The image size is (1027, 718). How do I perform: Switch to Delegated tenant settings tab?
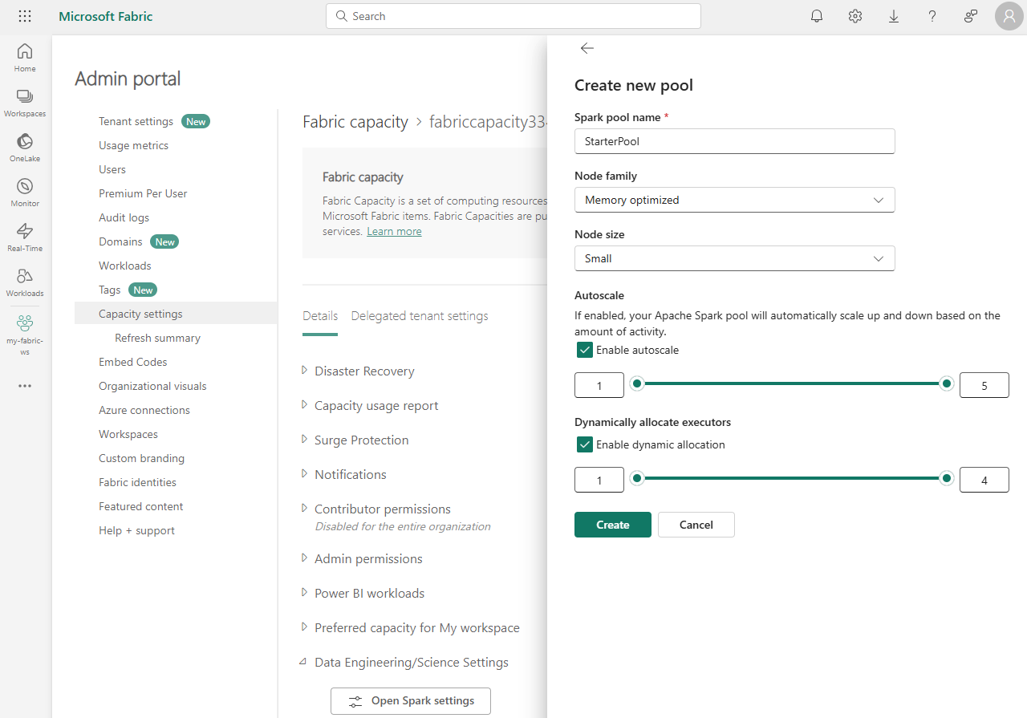(x=420, y=316)
